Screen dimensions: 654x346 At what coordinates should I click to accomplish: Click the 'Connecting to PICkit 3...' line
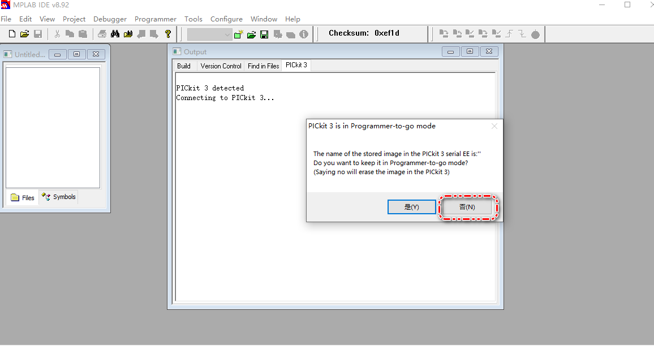point(225,98)
